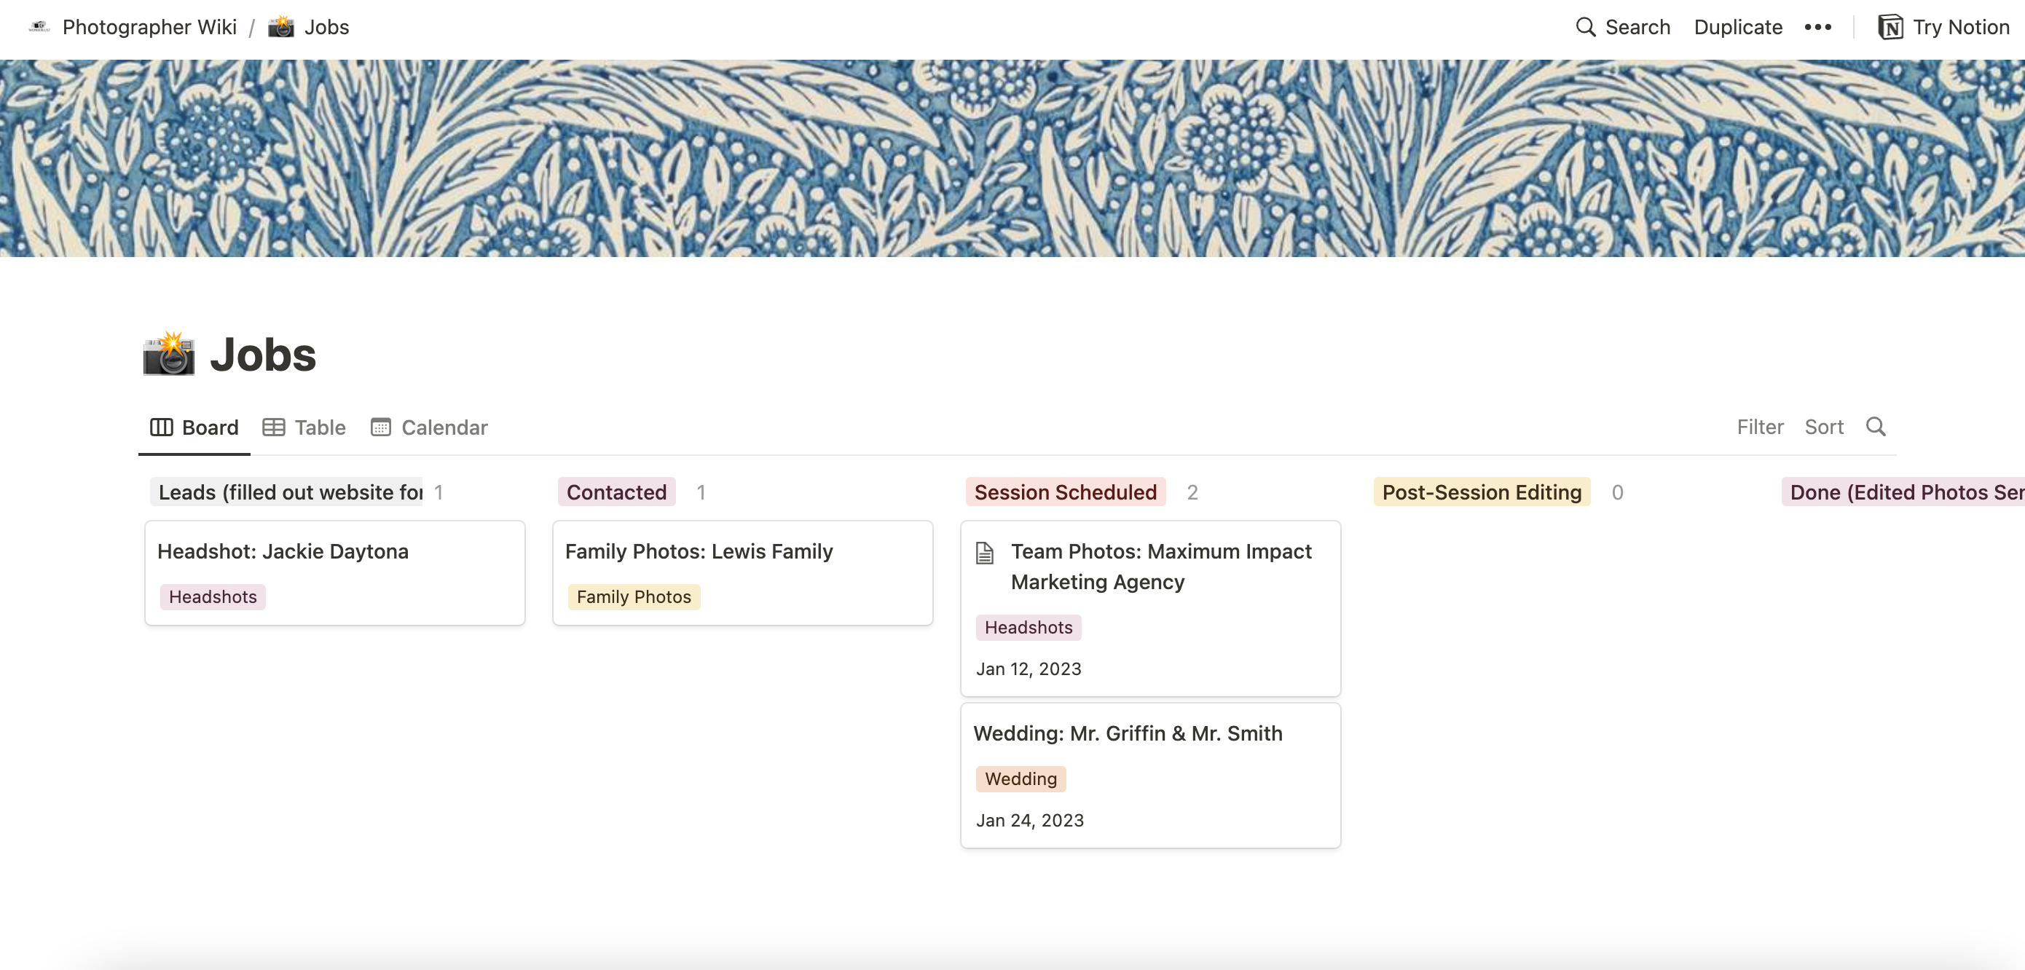Select the Board view tab

[x=194, y=427]
